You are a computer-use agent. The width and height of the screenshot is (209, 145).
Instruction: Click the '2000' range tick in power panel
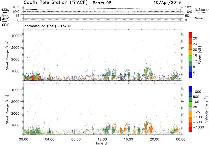tap(15, 59)
